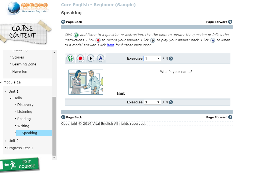The image size is (255, 173).
Task: Click the sidebar scrollbar thumb
Action: 54,126
